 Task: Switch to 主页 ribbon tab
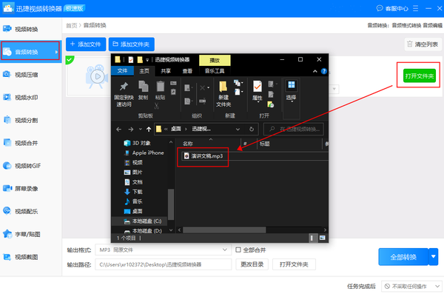pos(144,71)
